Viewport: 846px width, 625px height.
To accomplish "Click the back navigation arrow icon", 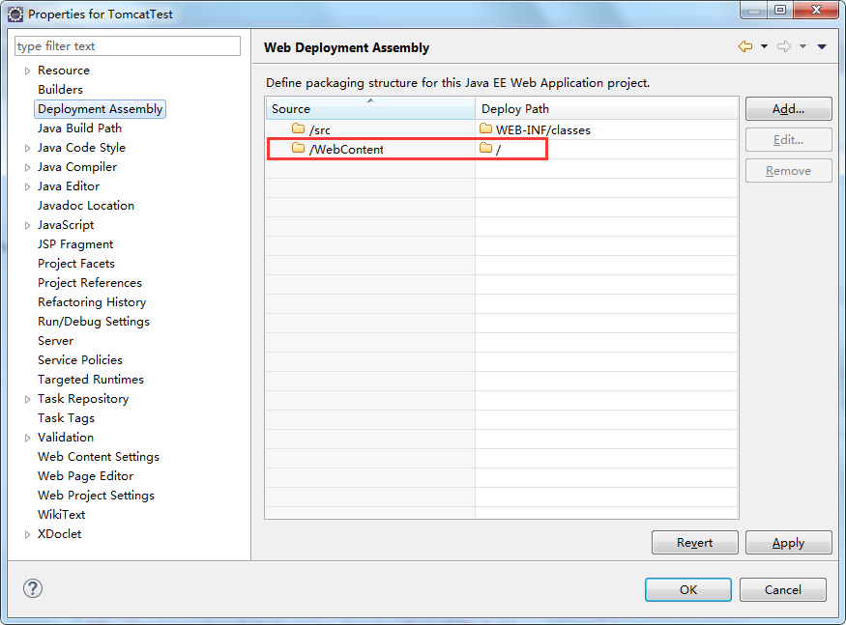I will click(x=745, y=47).
